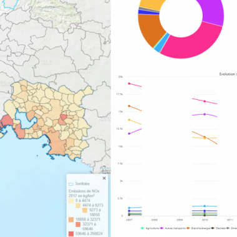Click the 18858 à 32371 orange swatch
Image resolution: width=237 pixels, height=237 pixels.
(71, 220)
